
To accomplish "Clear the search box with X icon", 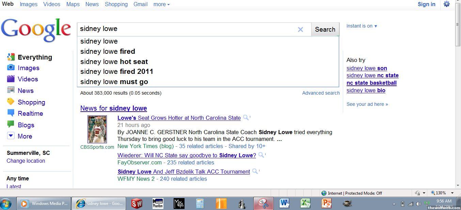I will click(300, 30).
